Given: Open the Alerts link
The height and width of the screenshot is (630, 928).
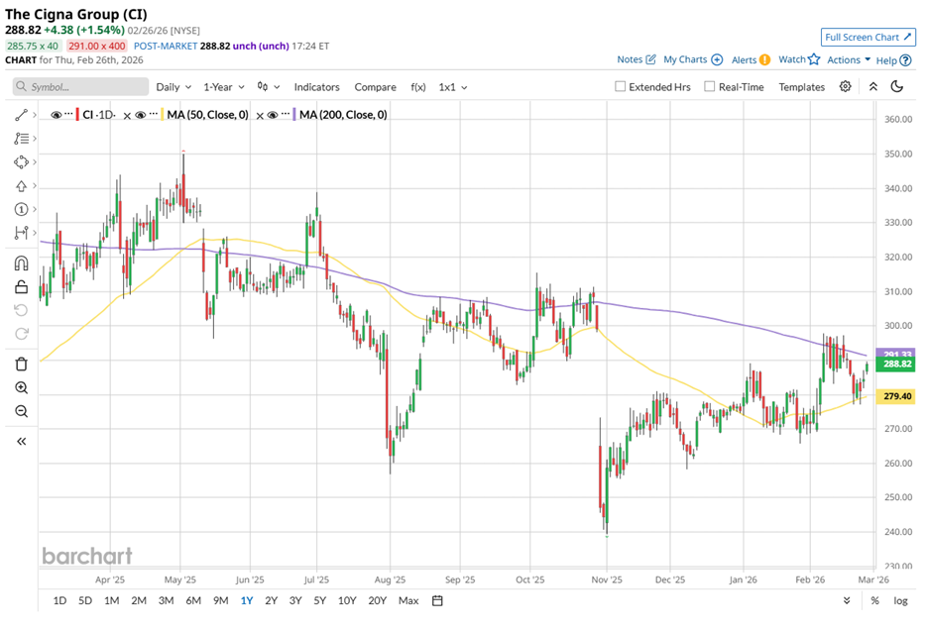Looking at the screenshot, I should [x=751, y=59].
